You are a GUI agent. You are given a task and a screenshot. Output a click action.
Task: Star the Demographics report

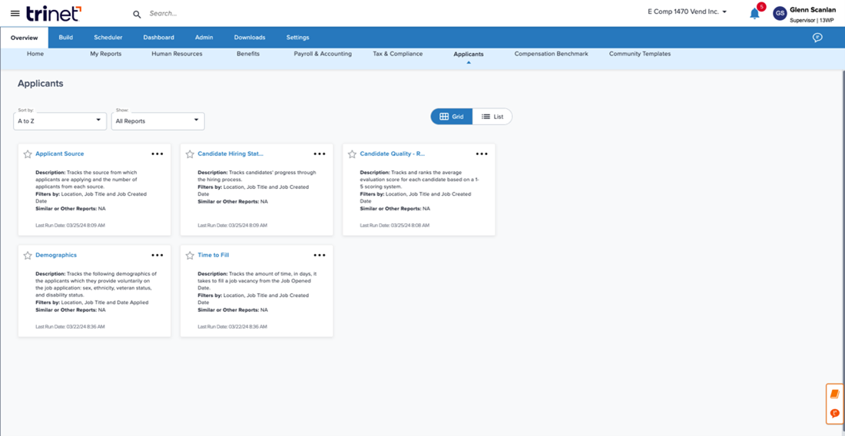pos(28,255)
